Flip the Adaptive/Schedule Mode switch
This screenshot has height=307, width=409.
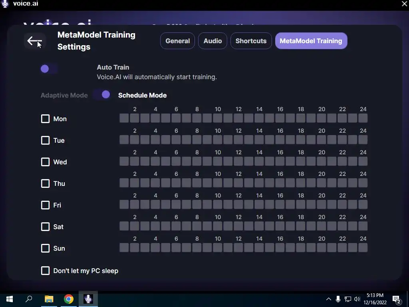click(x=102, y=95)
